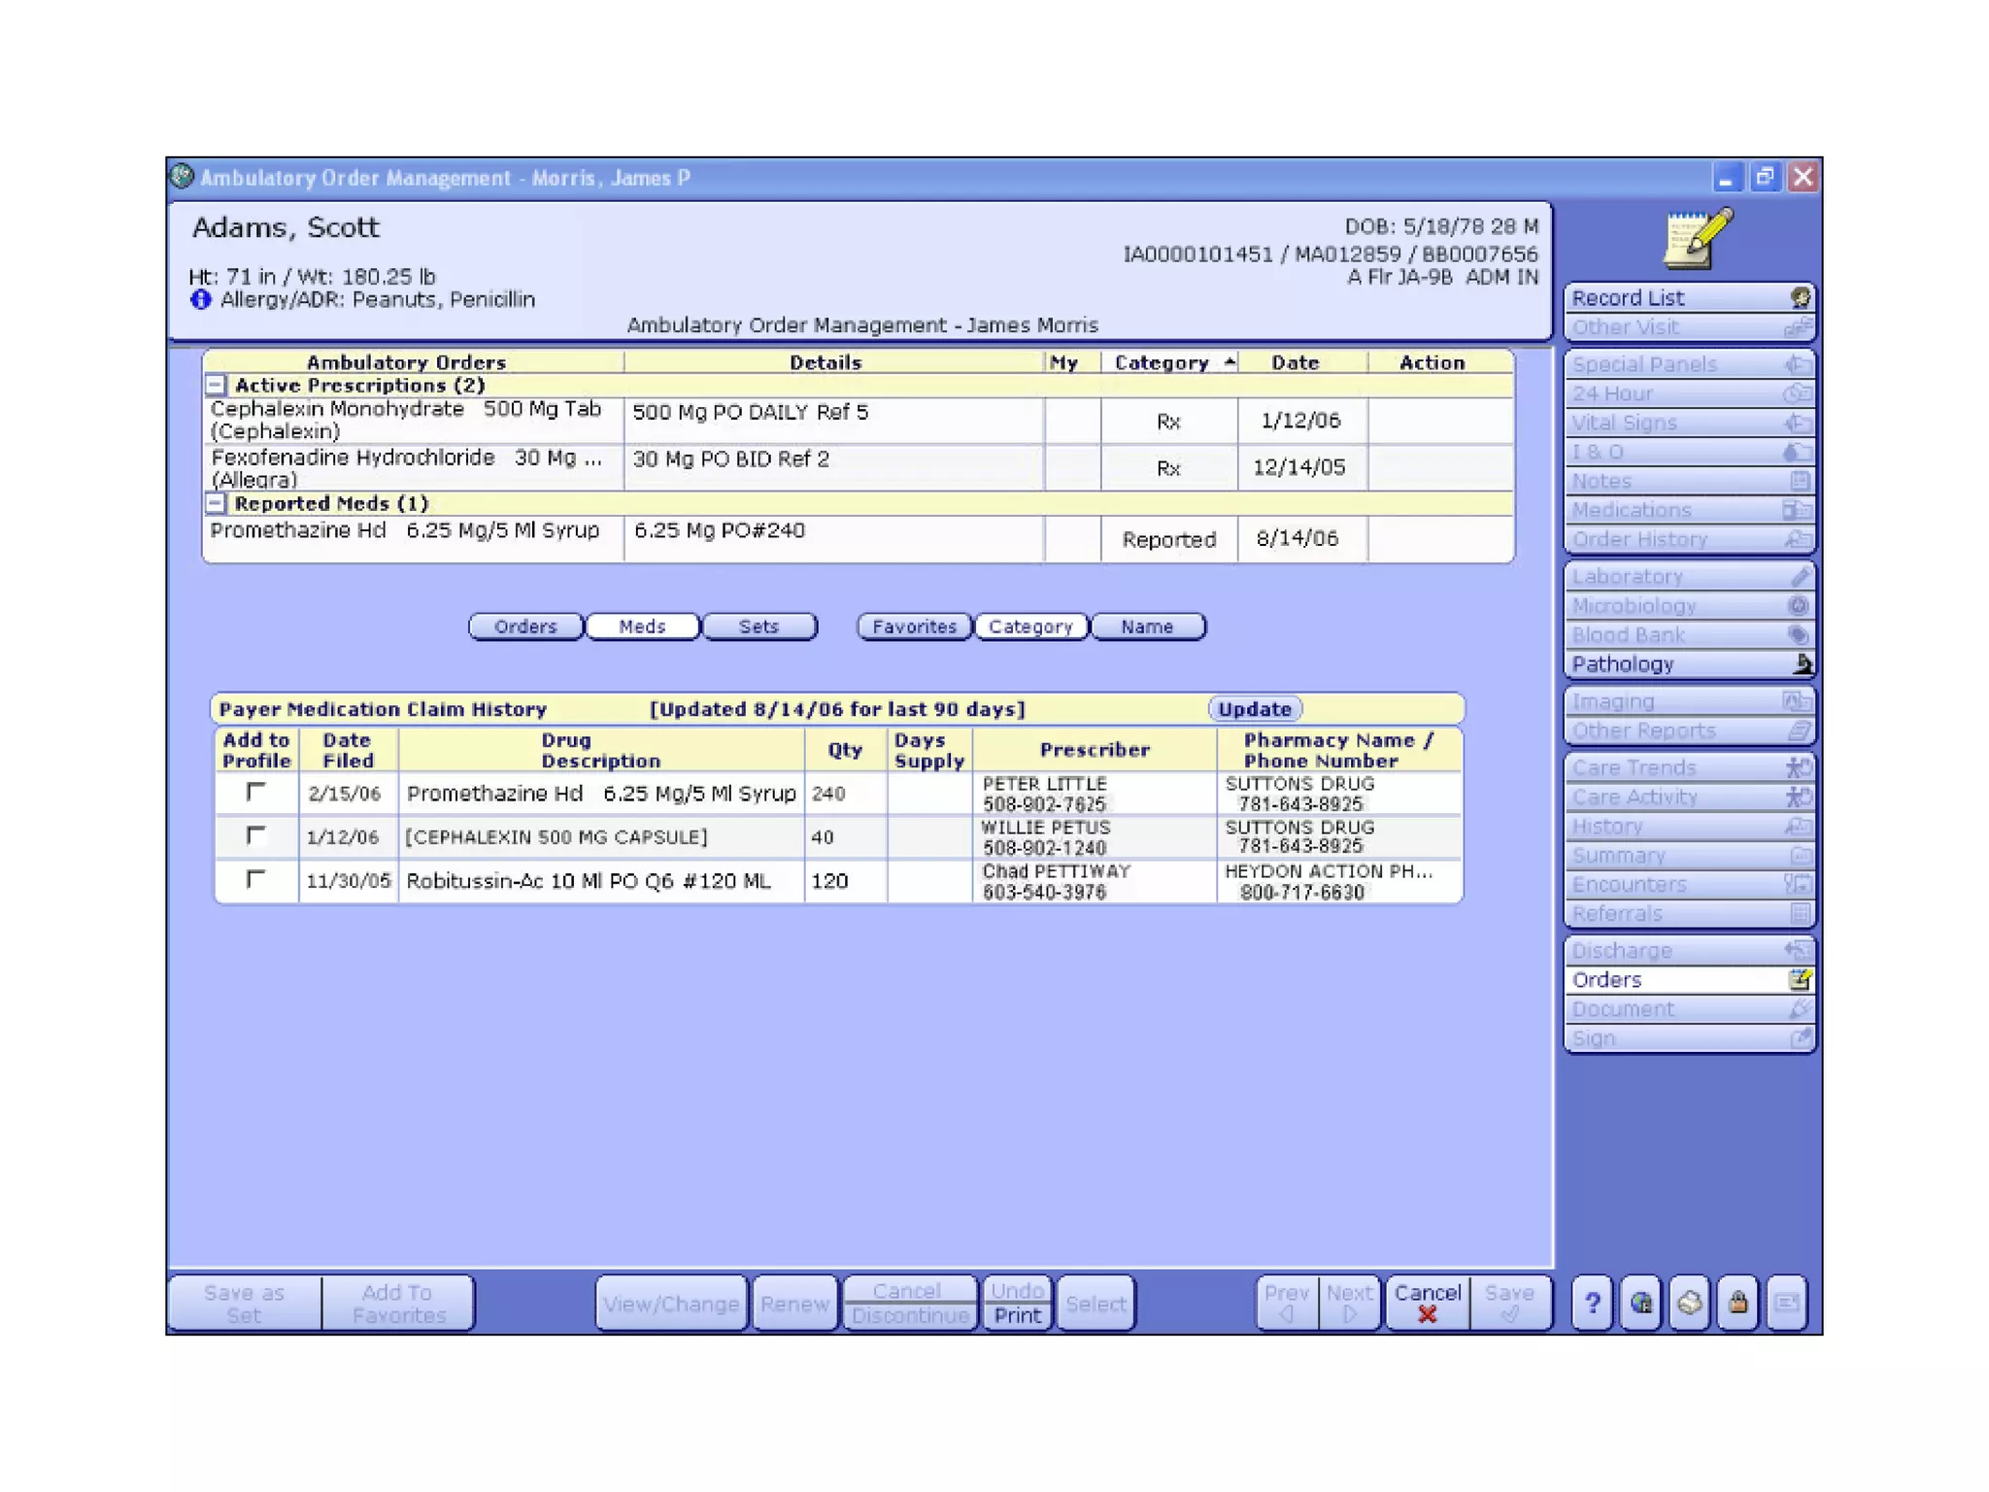Switch to the Favorites tab

914,627
